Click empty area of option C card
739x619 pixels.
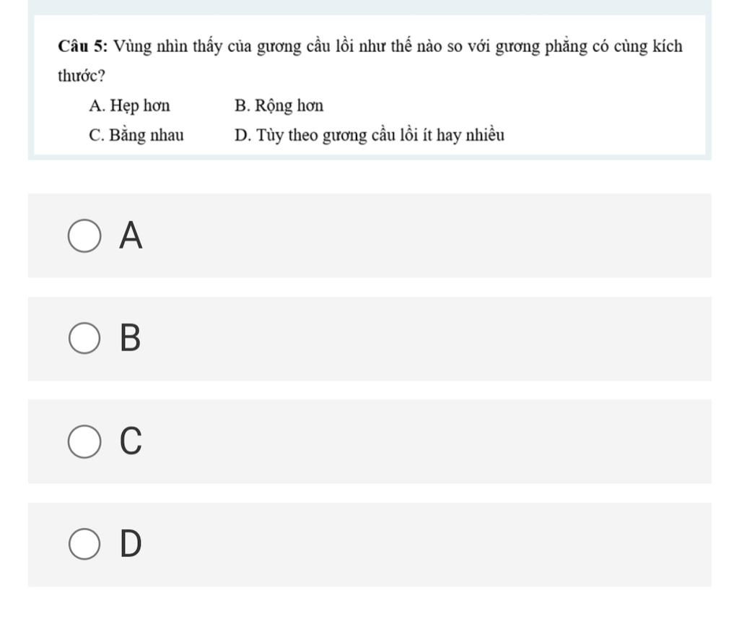click(424, 441)
